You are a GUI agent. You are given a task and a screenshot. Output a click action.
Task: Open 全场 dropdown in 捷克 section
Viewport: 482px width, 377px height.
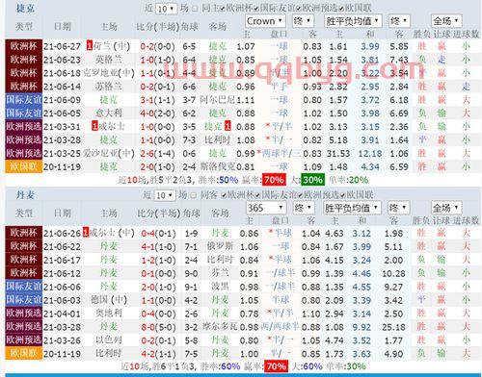click(446, 21)
